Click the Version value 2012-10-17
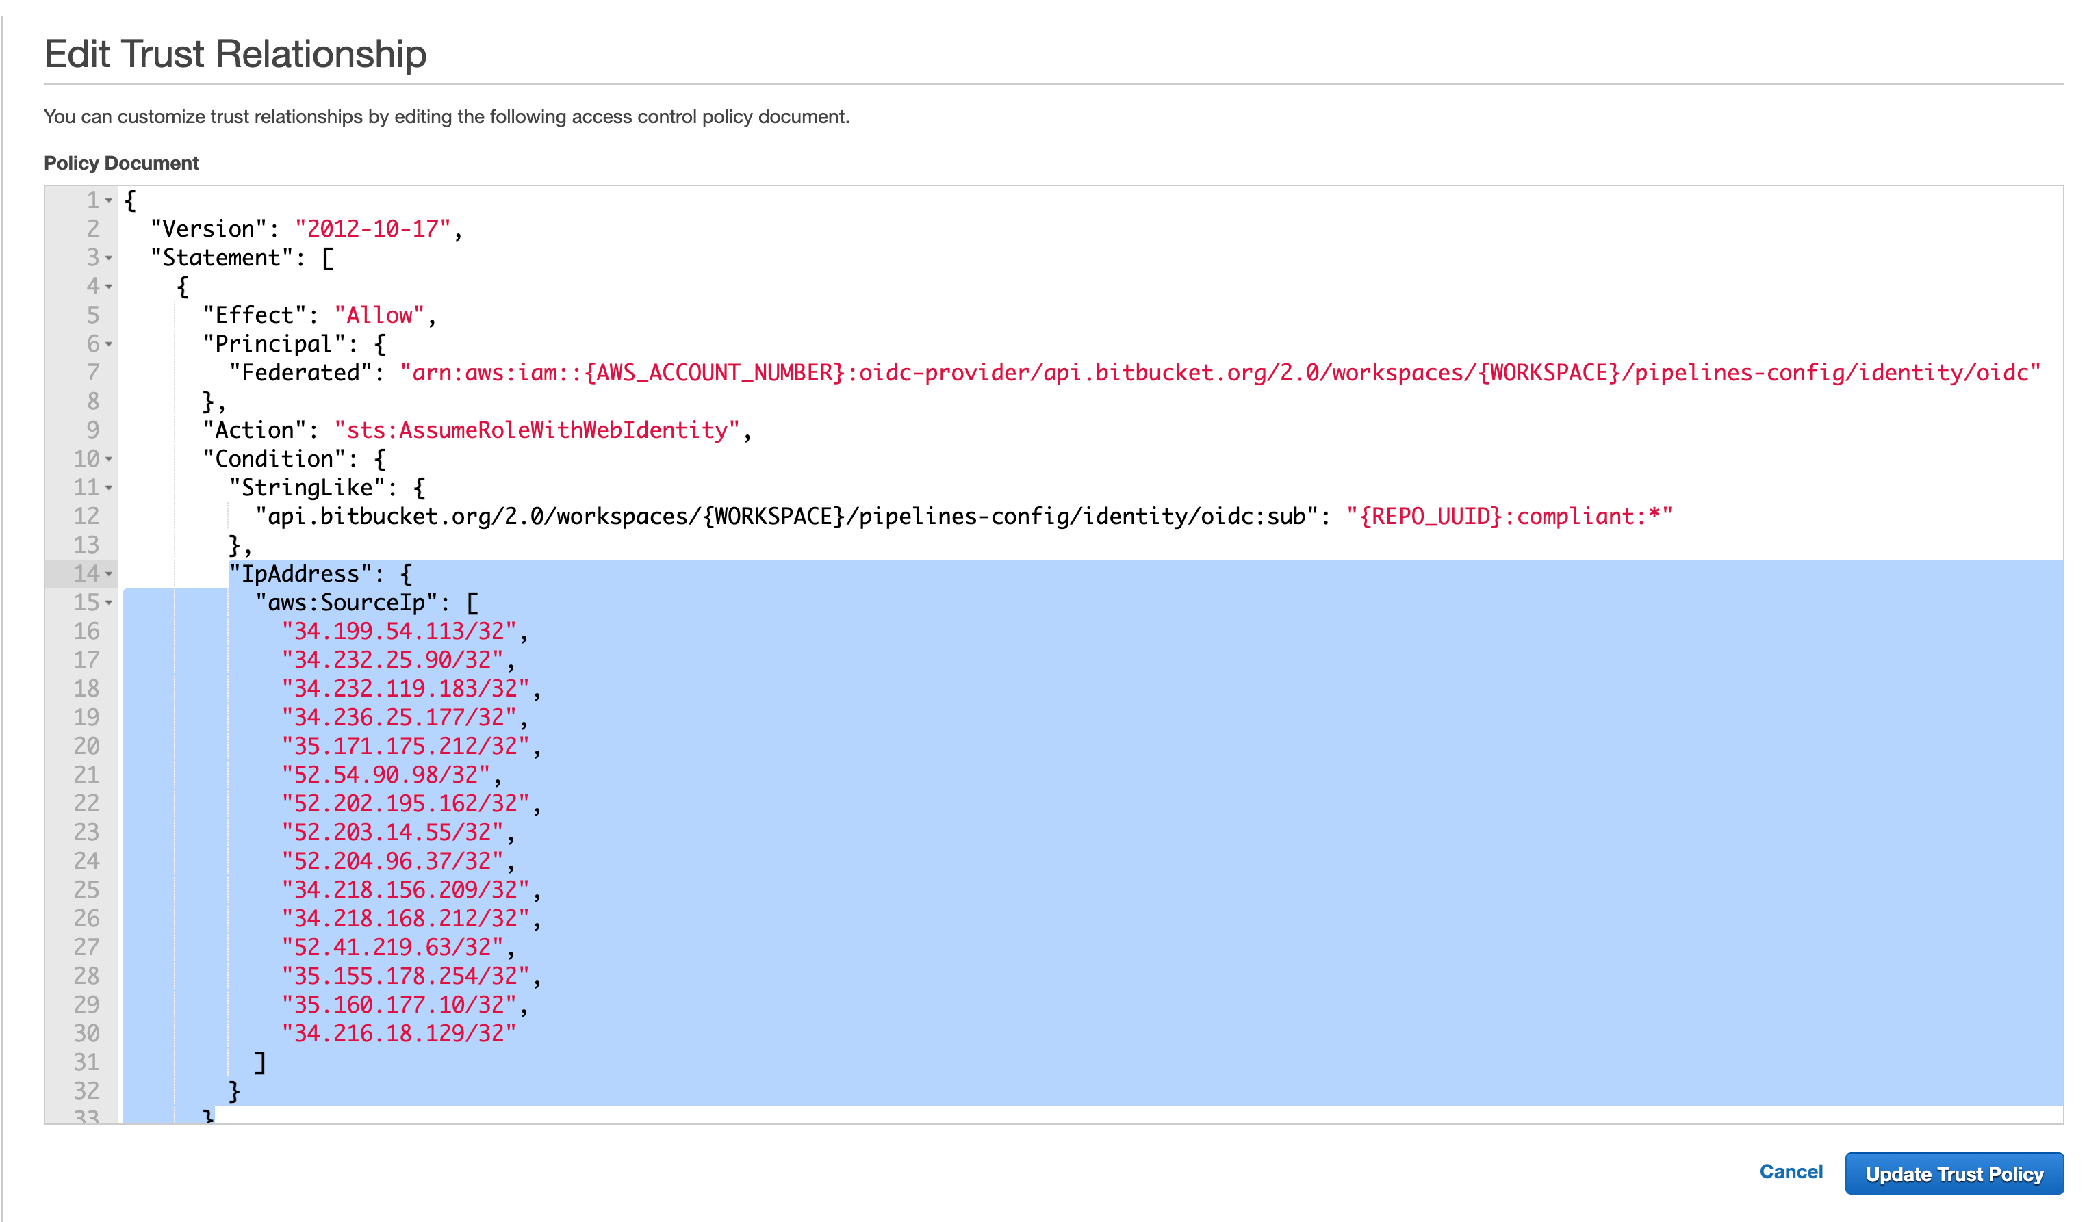The image size is (2100, 1222). [x=372, y=229]
